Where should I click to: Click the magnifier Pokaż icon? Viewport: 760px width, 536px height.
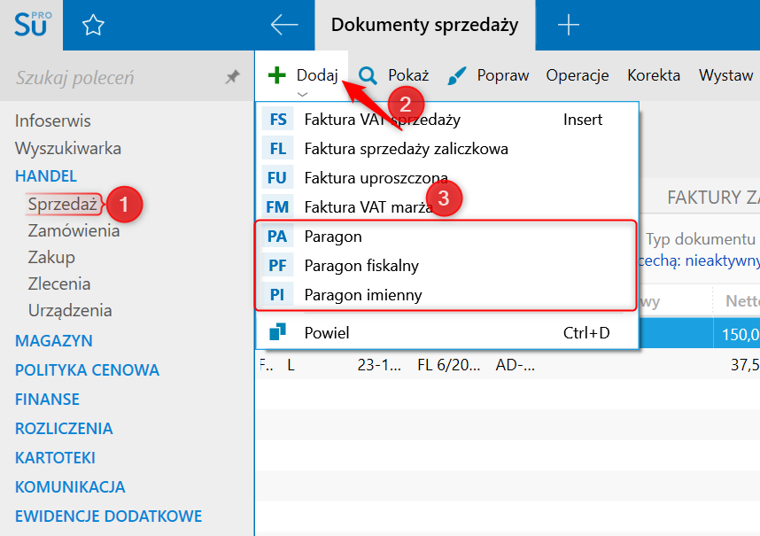(x=368, y=75)
